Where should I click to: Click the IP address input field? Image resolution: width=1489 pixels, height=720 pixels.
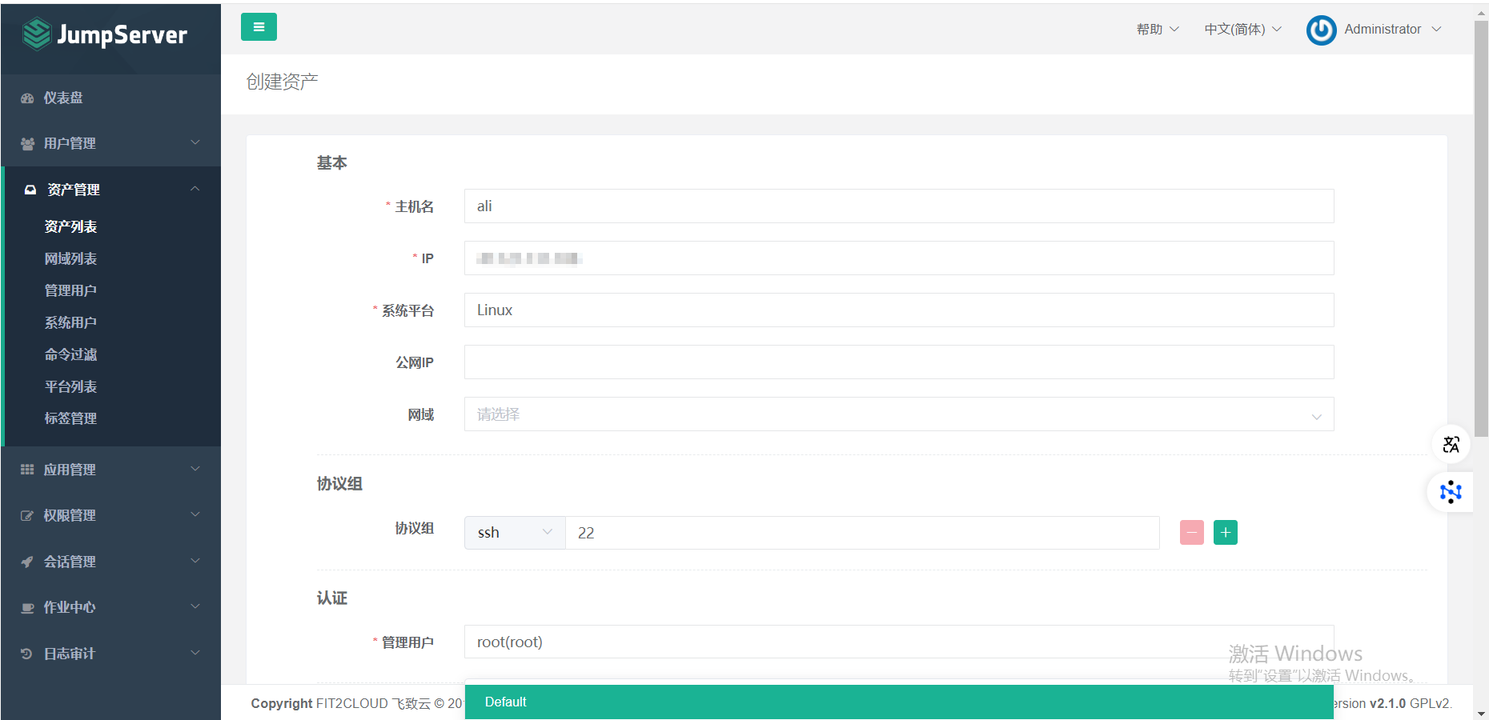pos(899,258)
